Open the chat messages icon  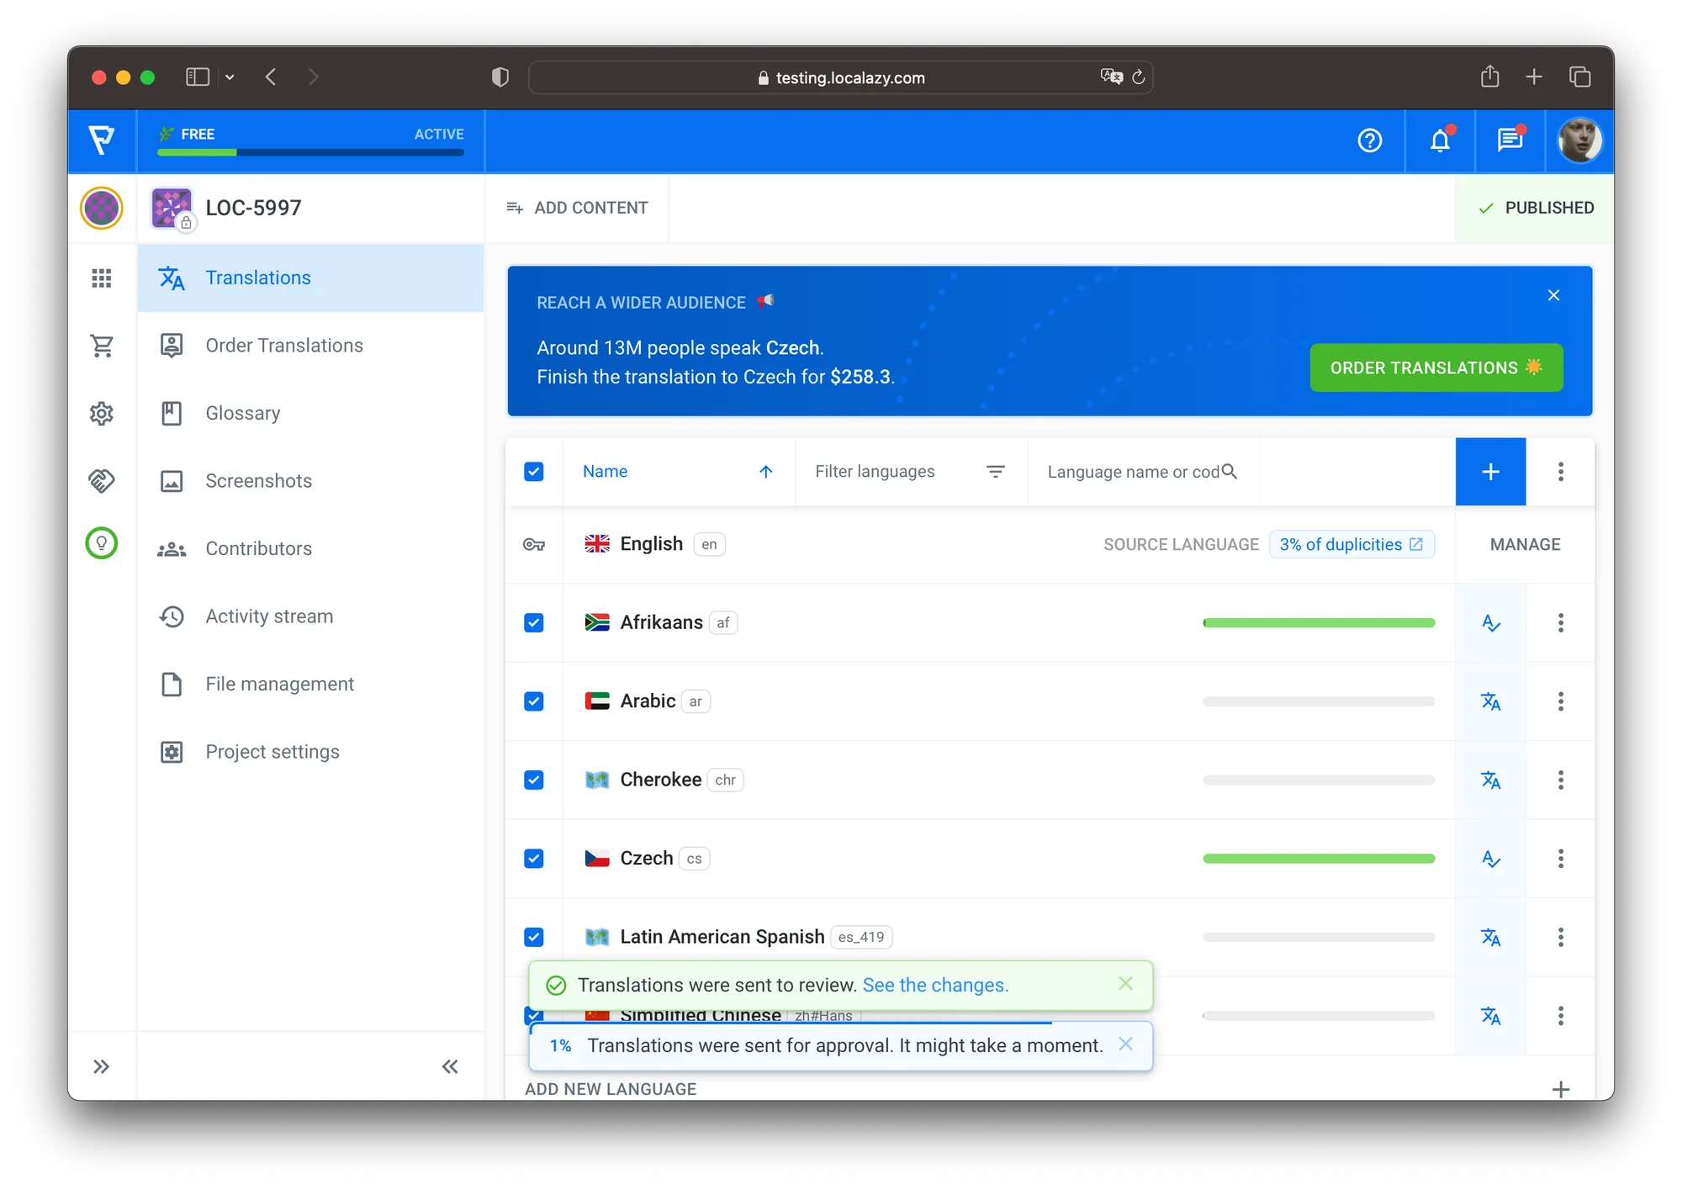pos(1510,140)
